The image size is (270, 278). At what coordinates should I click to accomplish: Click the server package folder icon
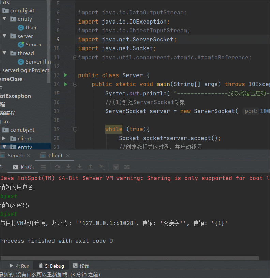click(x=13, y=36)
